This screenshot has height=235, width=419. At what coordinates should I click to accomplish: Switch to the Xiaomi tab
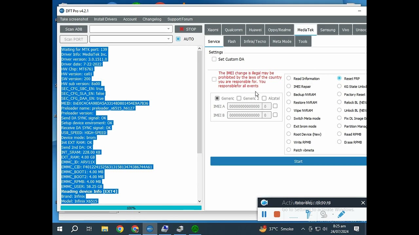pyautogui.click(x=213, y=30)
